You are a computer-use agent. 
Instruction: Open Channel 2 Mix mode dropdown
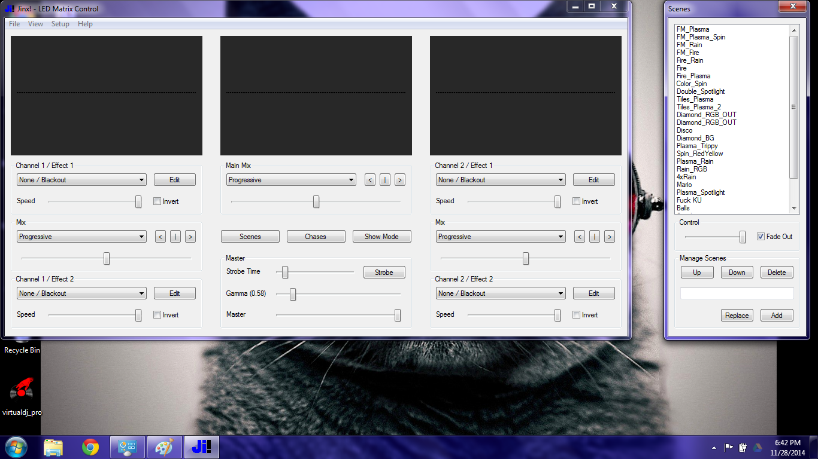click(501, 237)
